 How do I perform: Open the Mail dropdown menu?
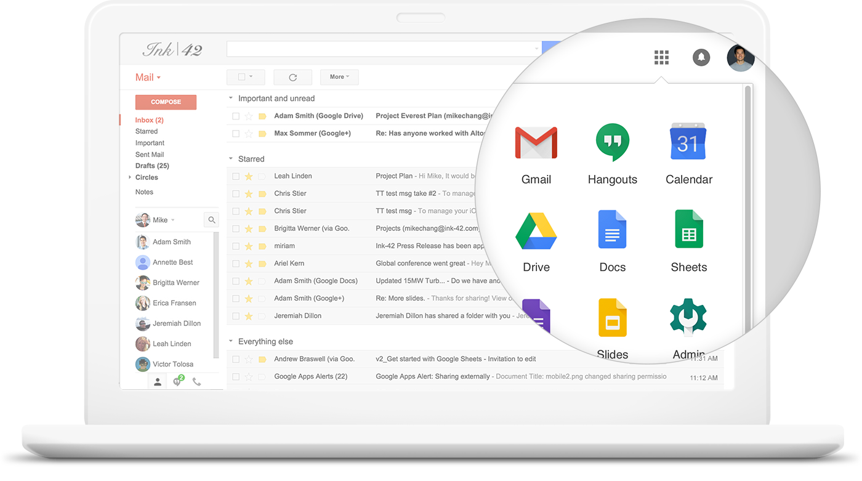[148, 78]
